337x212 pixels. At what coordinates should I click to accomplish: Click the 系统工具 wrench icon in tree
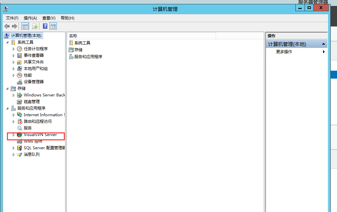pyautogui.click(x=13, y=42)
